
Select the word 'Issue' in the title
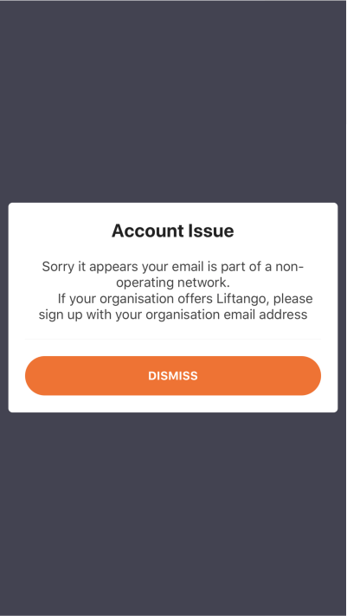coord(211,230)
